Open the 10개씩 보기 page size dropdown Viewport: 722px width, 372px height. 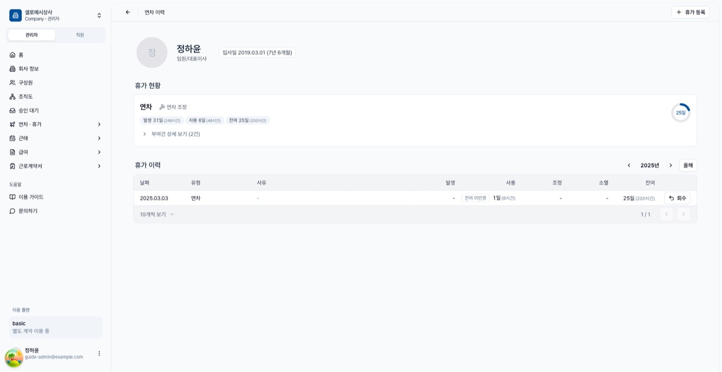pyautogui.click(x=157, y=214)
